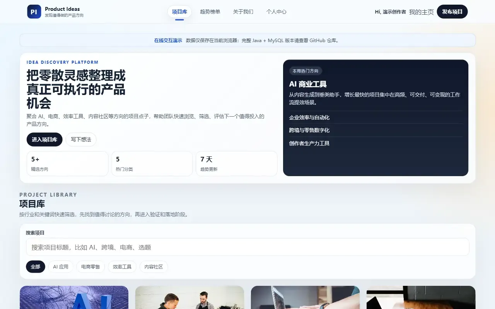The width and height of the screenshot is (495, 309).
Task: Click the 7 天 趋势更新 stat card
Action: click(x=237, y=163)
